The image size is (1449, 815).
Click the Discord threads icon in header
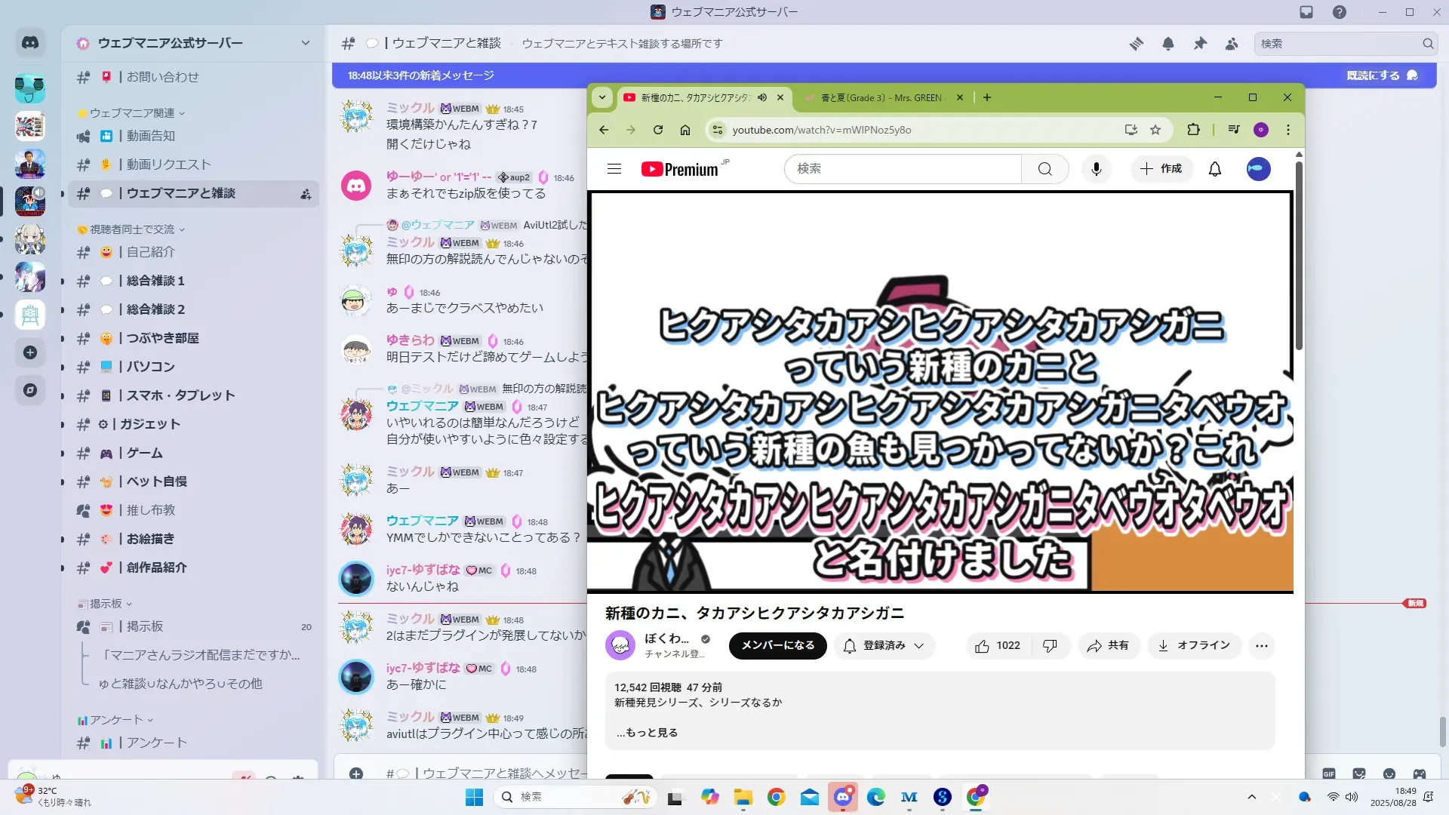[x=1136, y=44]
